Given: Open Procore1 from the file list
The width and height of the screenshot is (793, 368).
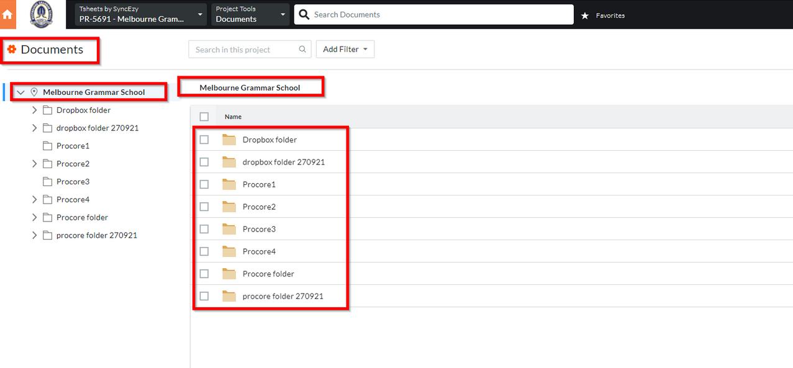Looking at the screenshot, I should [259, 184].
